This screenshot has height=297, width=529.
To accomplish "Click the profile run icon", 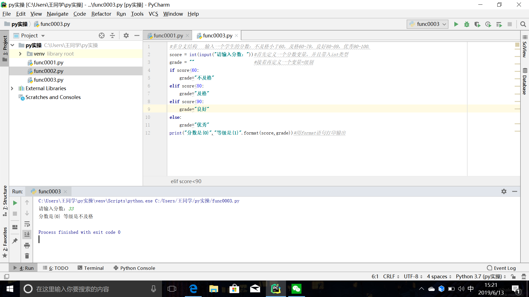I will (488, 24).
